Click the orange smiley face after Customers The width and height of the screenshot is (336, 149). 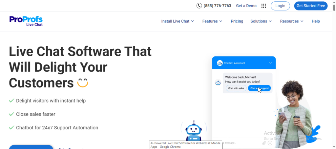click(83, 83)
